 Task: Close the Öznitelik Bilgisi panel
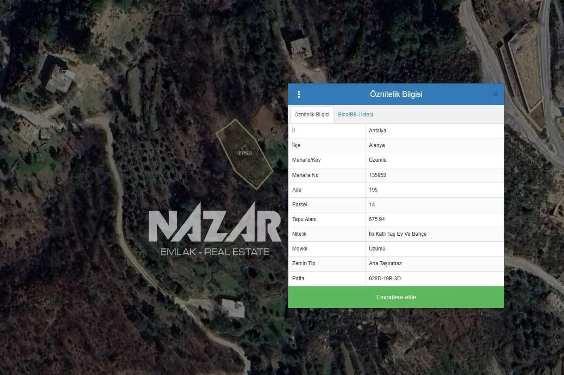(x=495, y=94)
